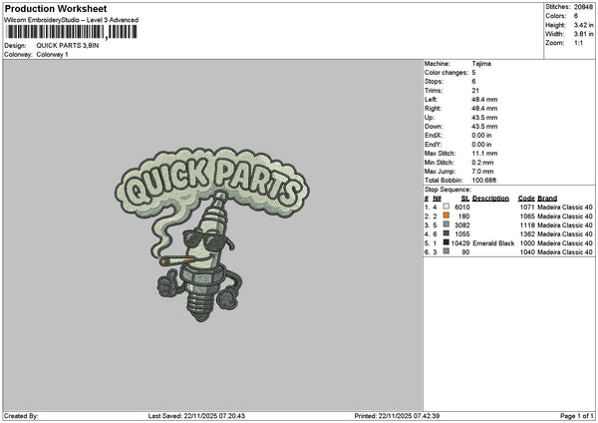Select the Width value "3.81 in"
This screenshot has width=598, height=423.
point(583,34)
